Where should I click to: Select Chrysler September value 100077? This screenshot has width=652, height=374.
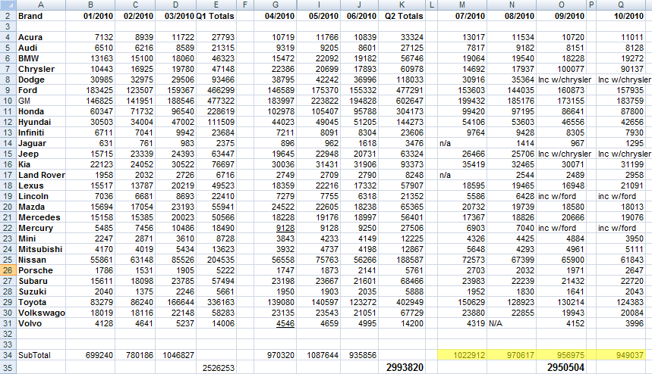(562, 69)
